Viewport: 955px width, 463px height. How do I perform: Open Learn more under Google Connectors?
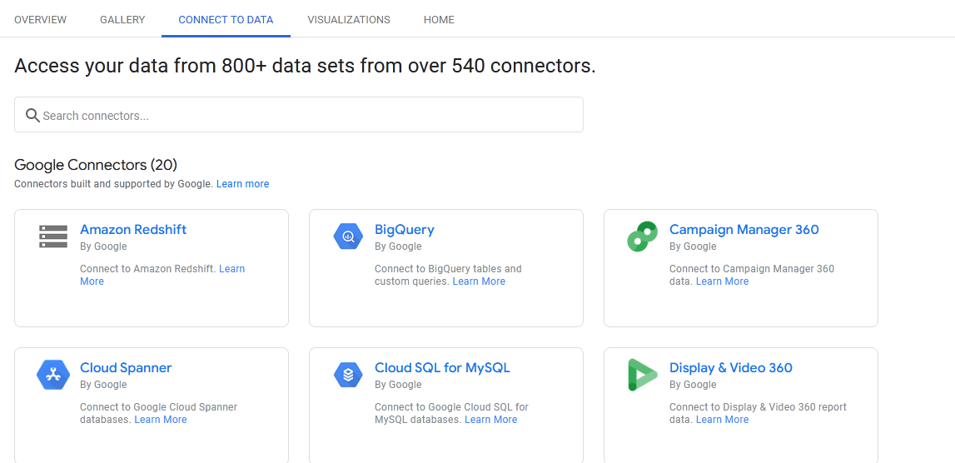(242, 183)
